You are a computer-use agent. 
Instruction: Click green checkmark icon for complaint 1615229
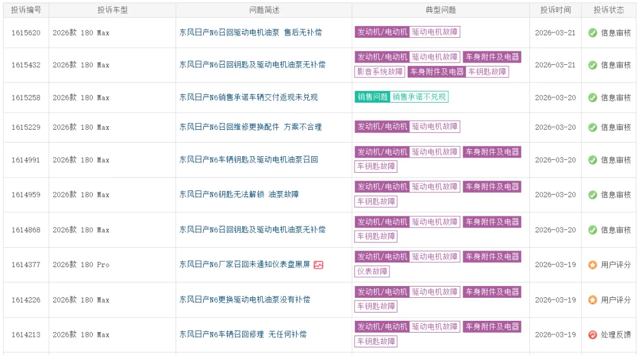click(x=593, y=127)
